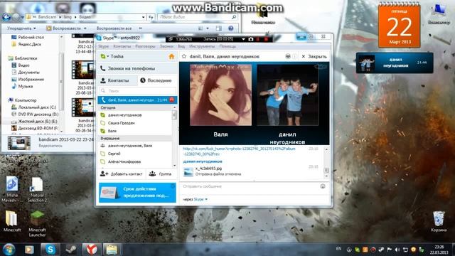Open Yandex browser from the taskbar
The width and height of the screenshot is (455, 256).
coord(92,250)
